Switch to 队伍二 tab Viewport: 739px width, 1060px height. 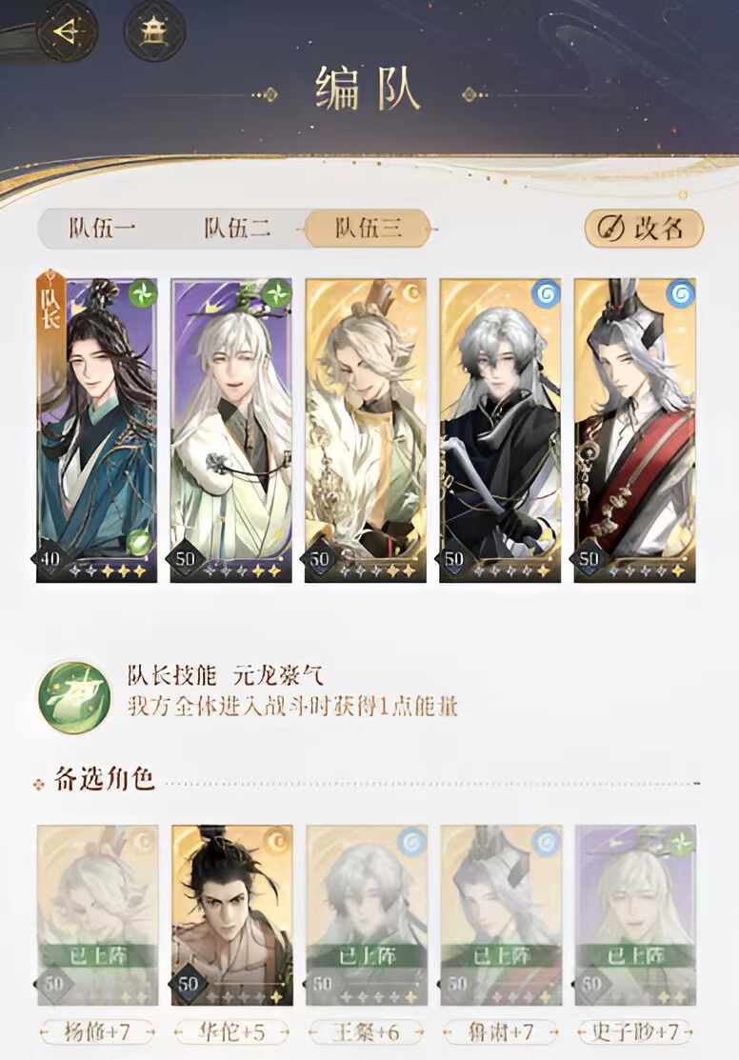coord(237,229)
